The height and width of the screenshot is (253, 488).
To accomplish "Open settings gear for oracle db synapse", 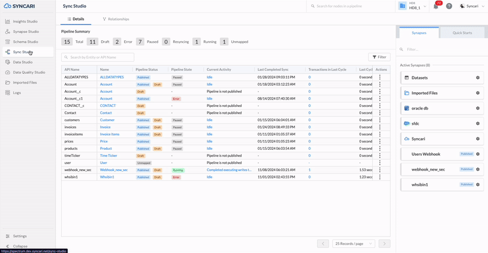I will click(x=478, y=108).
